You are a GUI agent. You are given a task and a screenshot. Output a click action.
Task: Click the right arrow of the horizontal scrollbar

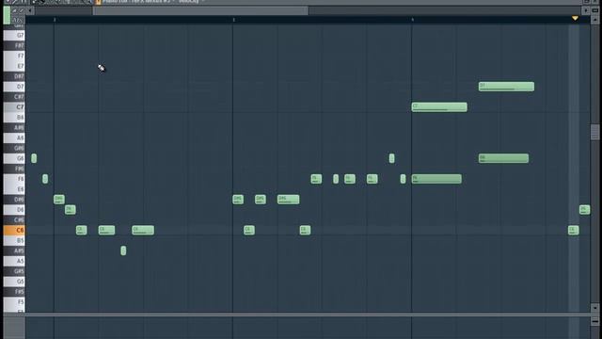point(585,10)
